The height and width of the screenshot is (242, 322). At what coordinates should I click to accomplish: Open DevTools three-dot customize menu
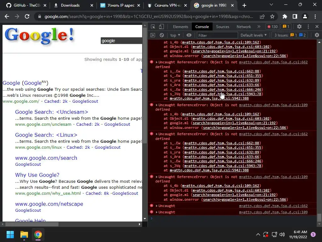pyautogui.click(x=308, y=26)
